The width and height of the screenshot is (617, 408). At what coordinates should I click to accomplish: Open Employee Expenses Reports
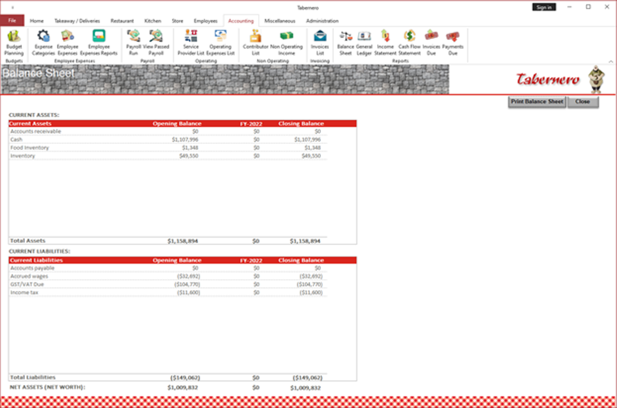[99, 43]
